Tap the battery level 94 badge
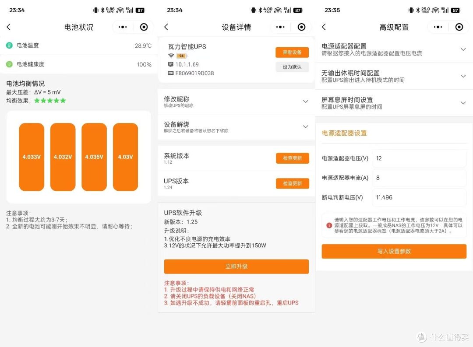This screenshot has width=473, height=347. pos(182,56)
